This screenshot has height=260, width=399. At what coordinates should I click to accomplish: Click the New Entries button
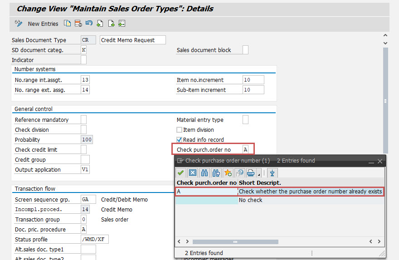click(x=43, y=24)
